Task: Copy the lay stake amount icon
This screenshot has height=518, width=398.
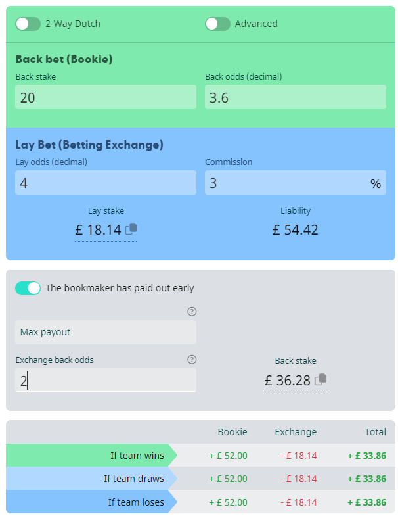Action: point(131,229)
